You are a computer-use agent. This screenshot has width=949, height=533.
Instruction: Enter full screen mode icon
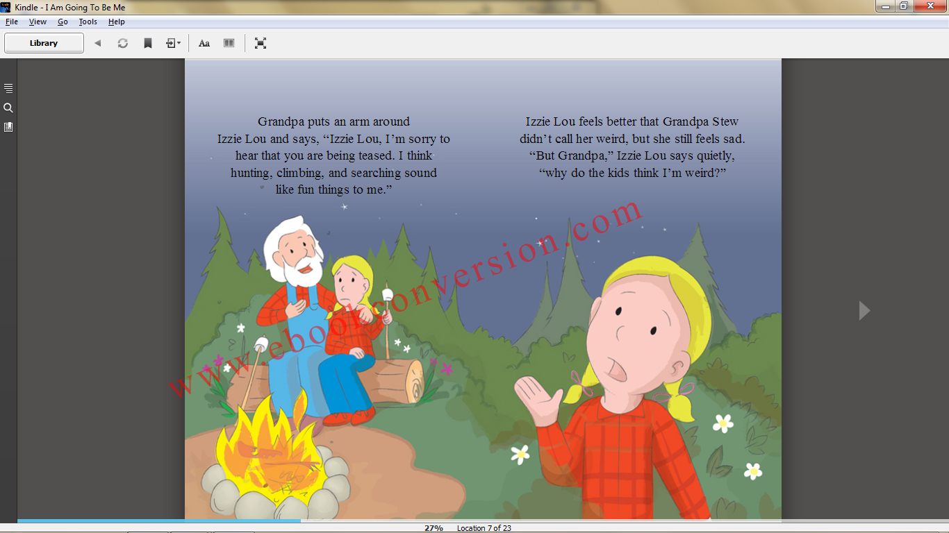coord(261,43)
